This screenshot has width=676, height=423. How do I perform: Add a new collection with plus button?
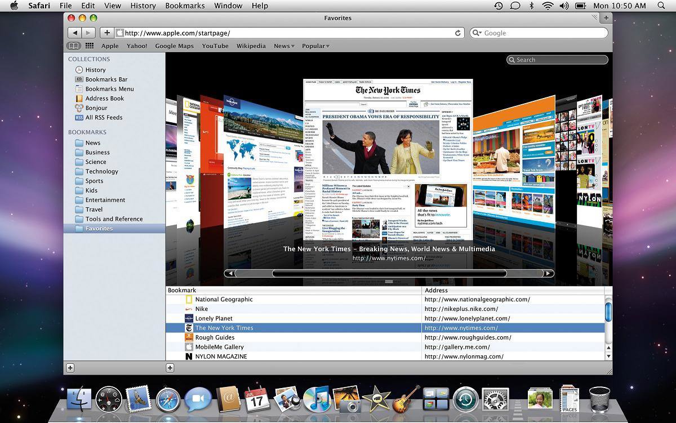(70, 368)
